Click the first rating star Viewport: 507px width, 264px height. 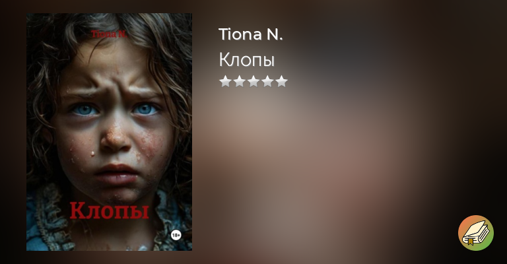(225, 81)
